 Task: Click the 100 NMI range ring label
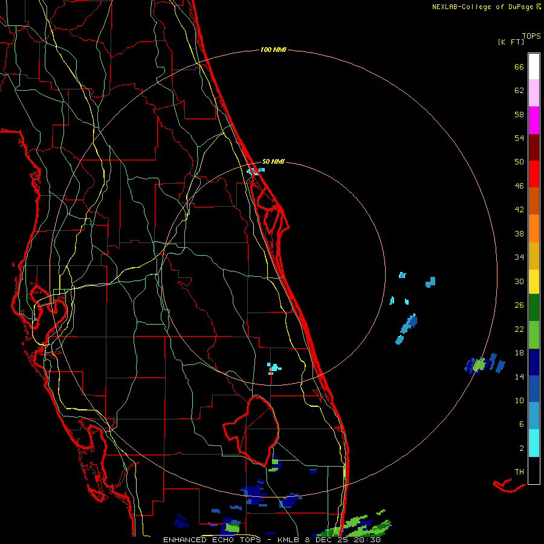point(273,50)
